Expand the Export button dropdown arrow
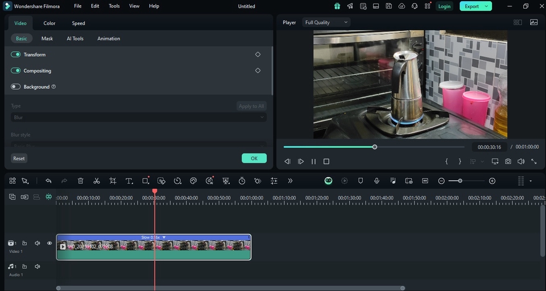This screenshot has width=546, height=291. 486,6
